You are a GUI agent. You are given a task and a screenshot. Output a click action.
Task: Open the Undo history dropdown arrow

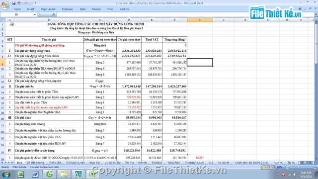(22, 3)
